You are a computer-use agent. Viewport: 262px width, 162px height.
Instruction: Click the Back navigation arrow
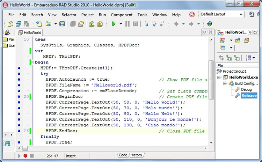click(176, 24)
